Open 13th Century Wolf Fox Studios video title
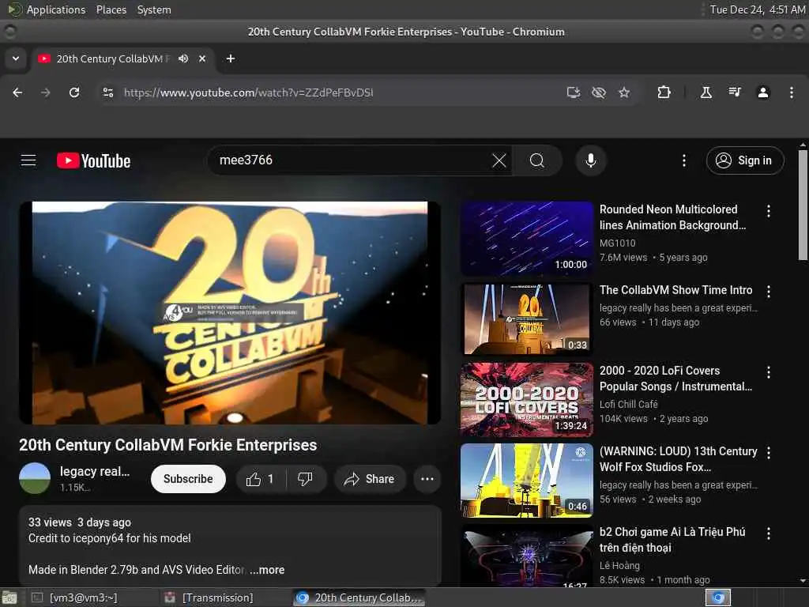Screen dimensions: 809x607 [679, 459]
